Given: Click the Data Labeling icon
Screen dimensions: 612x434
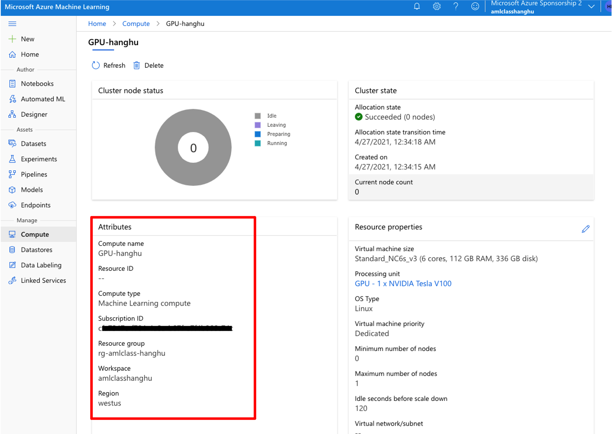Looking at the screenshot, I should coord(13,265).
